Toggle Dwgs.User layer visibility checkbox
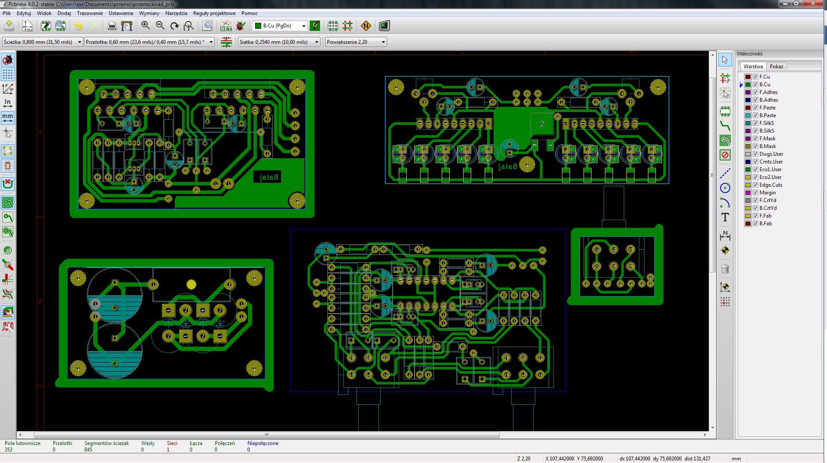The image size is (827, 463). [755, 154]
